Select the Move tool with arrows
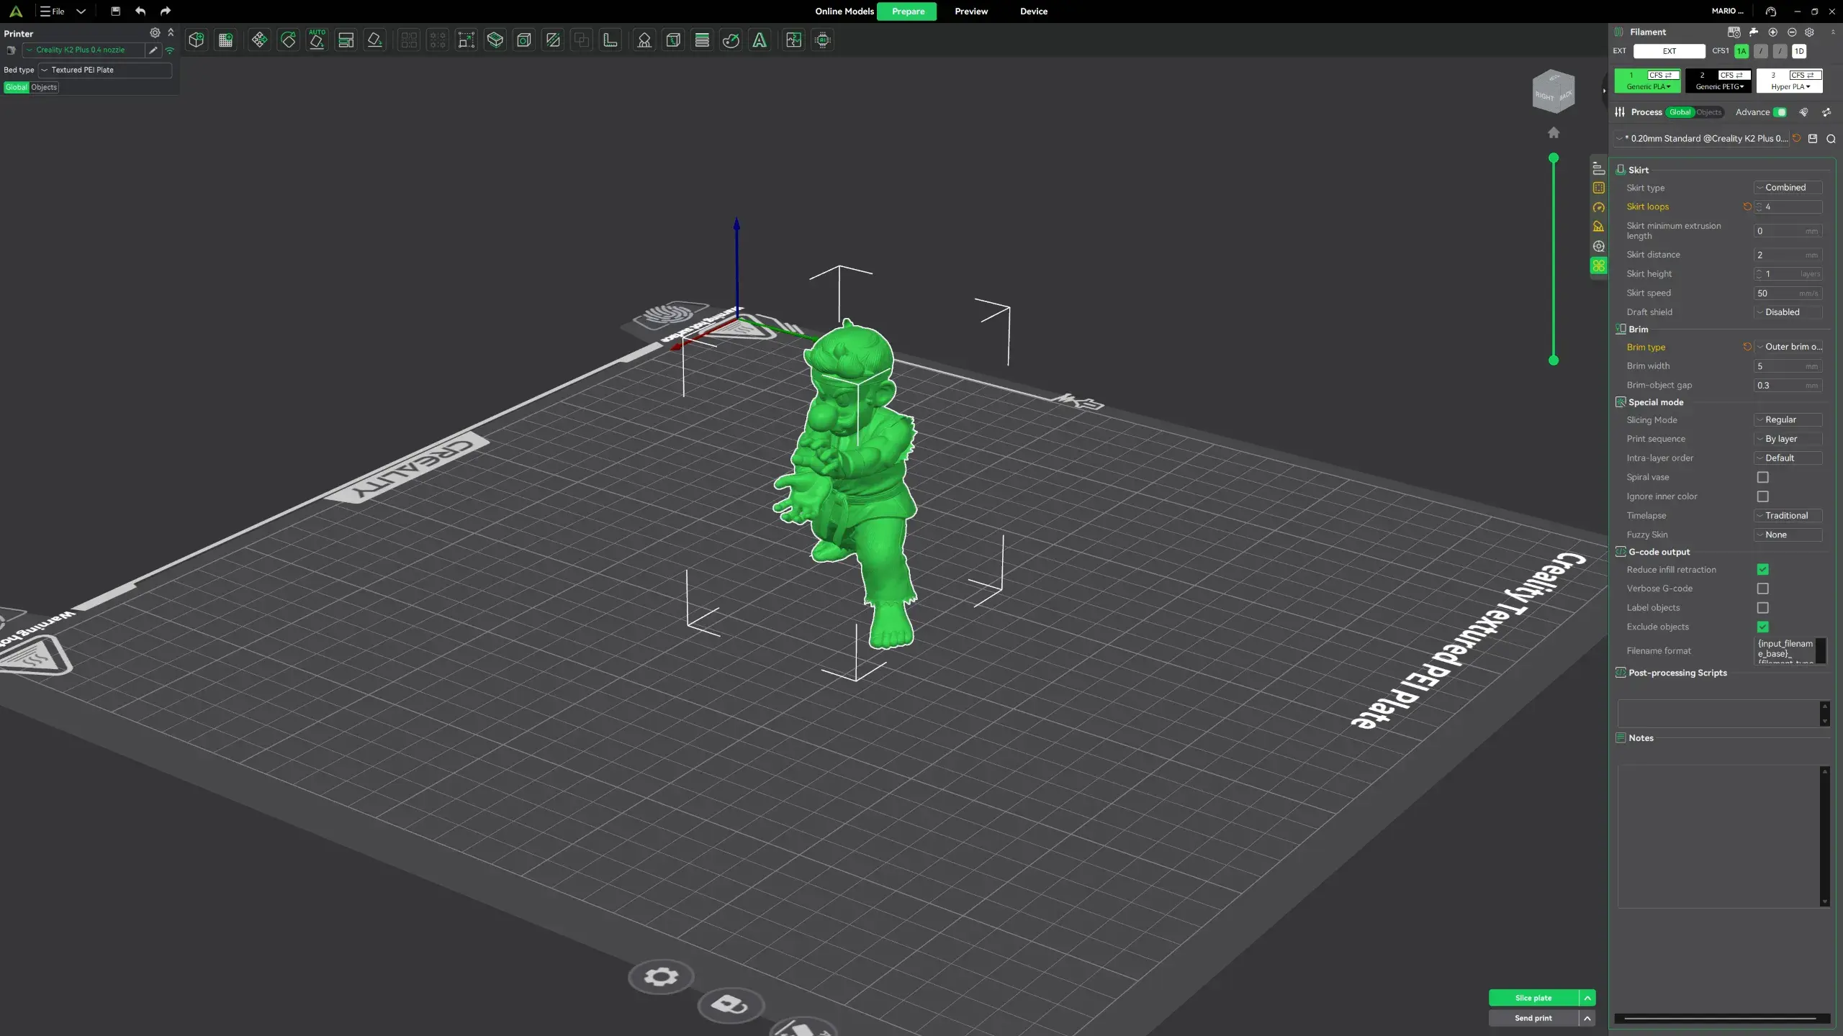 (x=259, y=40)
